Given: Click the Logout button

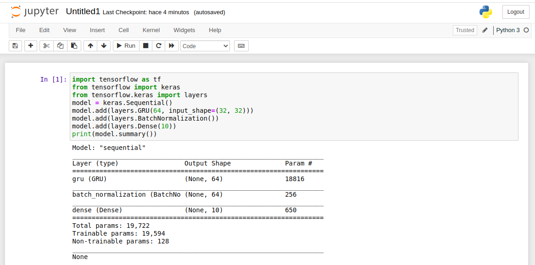Looking at the screenshot, I should (x=516, y=12).
